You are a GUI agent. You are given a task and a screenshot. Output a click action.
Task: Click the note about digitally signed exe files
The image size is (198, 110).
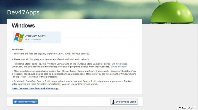[x=51, y=54]
